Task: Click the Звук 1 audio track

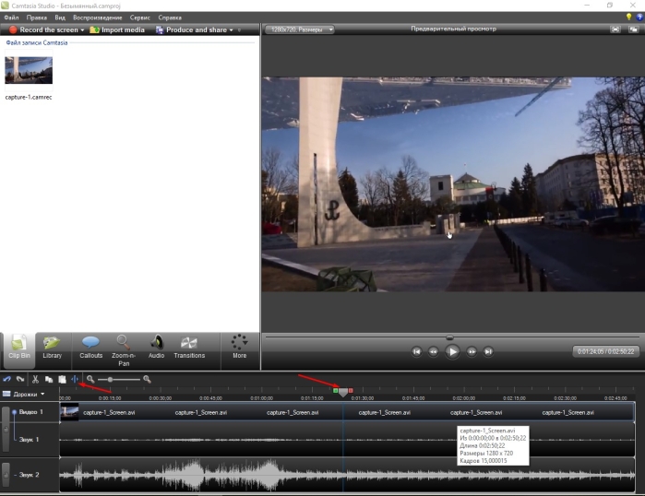Action: pyautogui.click(x=347, y=440)
